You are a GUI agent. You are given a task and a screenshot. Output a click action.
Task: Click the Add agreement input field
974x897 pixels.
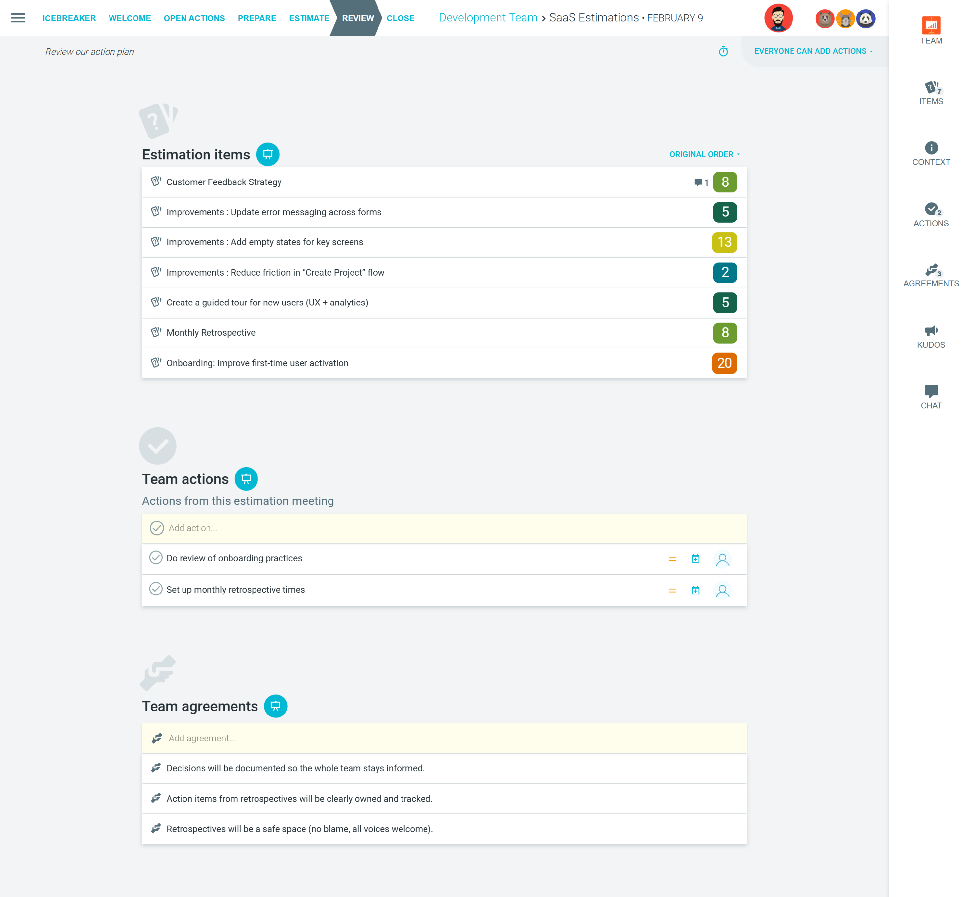443,738
